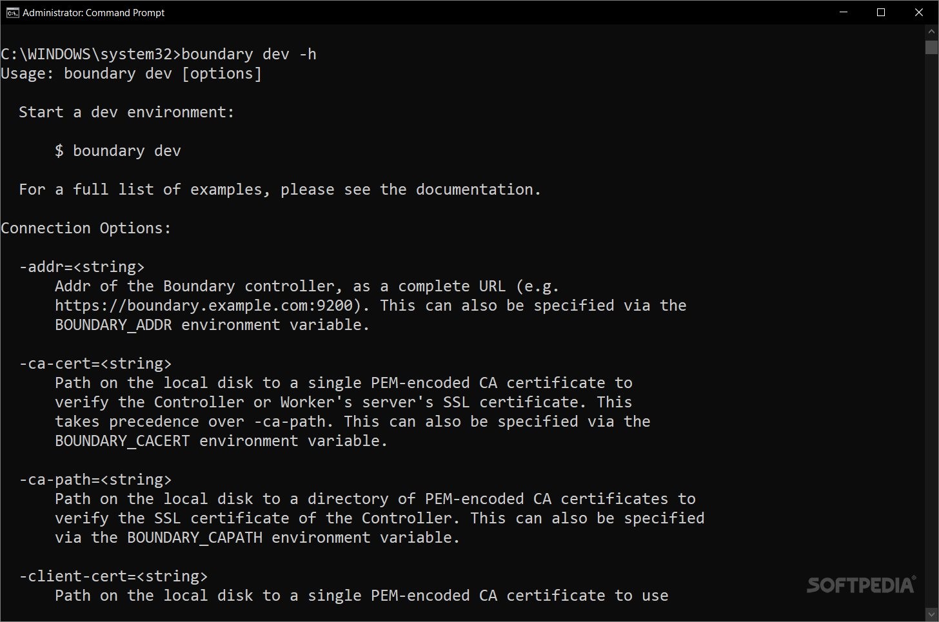
Task: Click the '-ca-path=<string>' option line
Action: point(95,480)
